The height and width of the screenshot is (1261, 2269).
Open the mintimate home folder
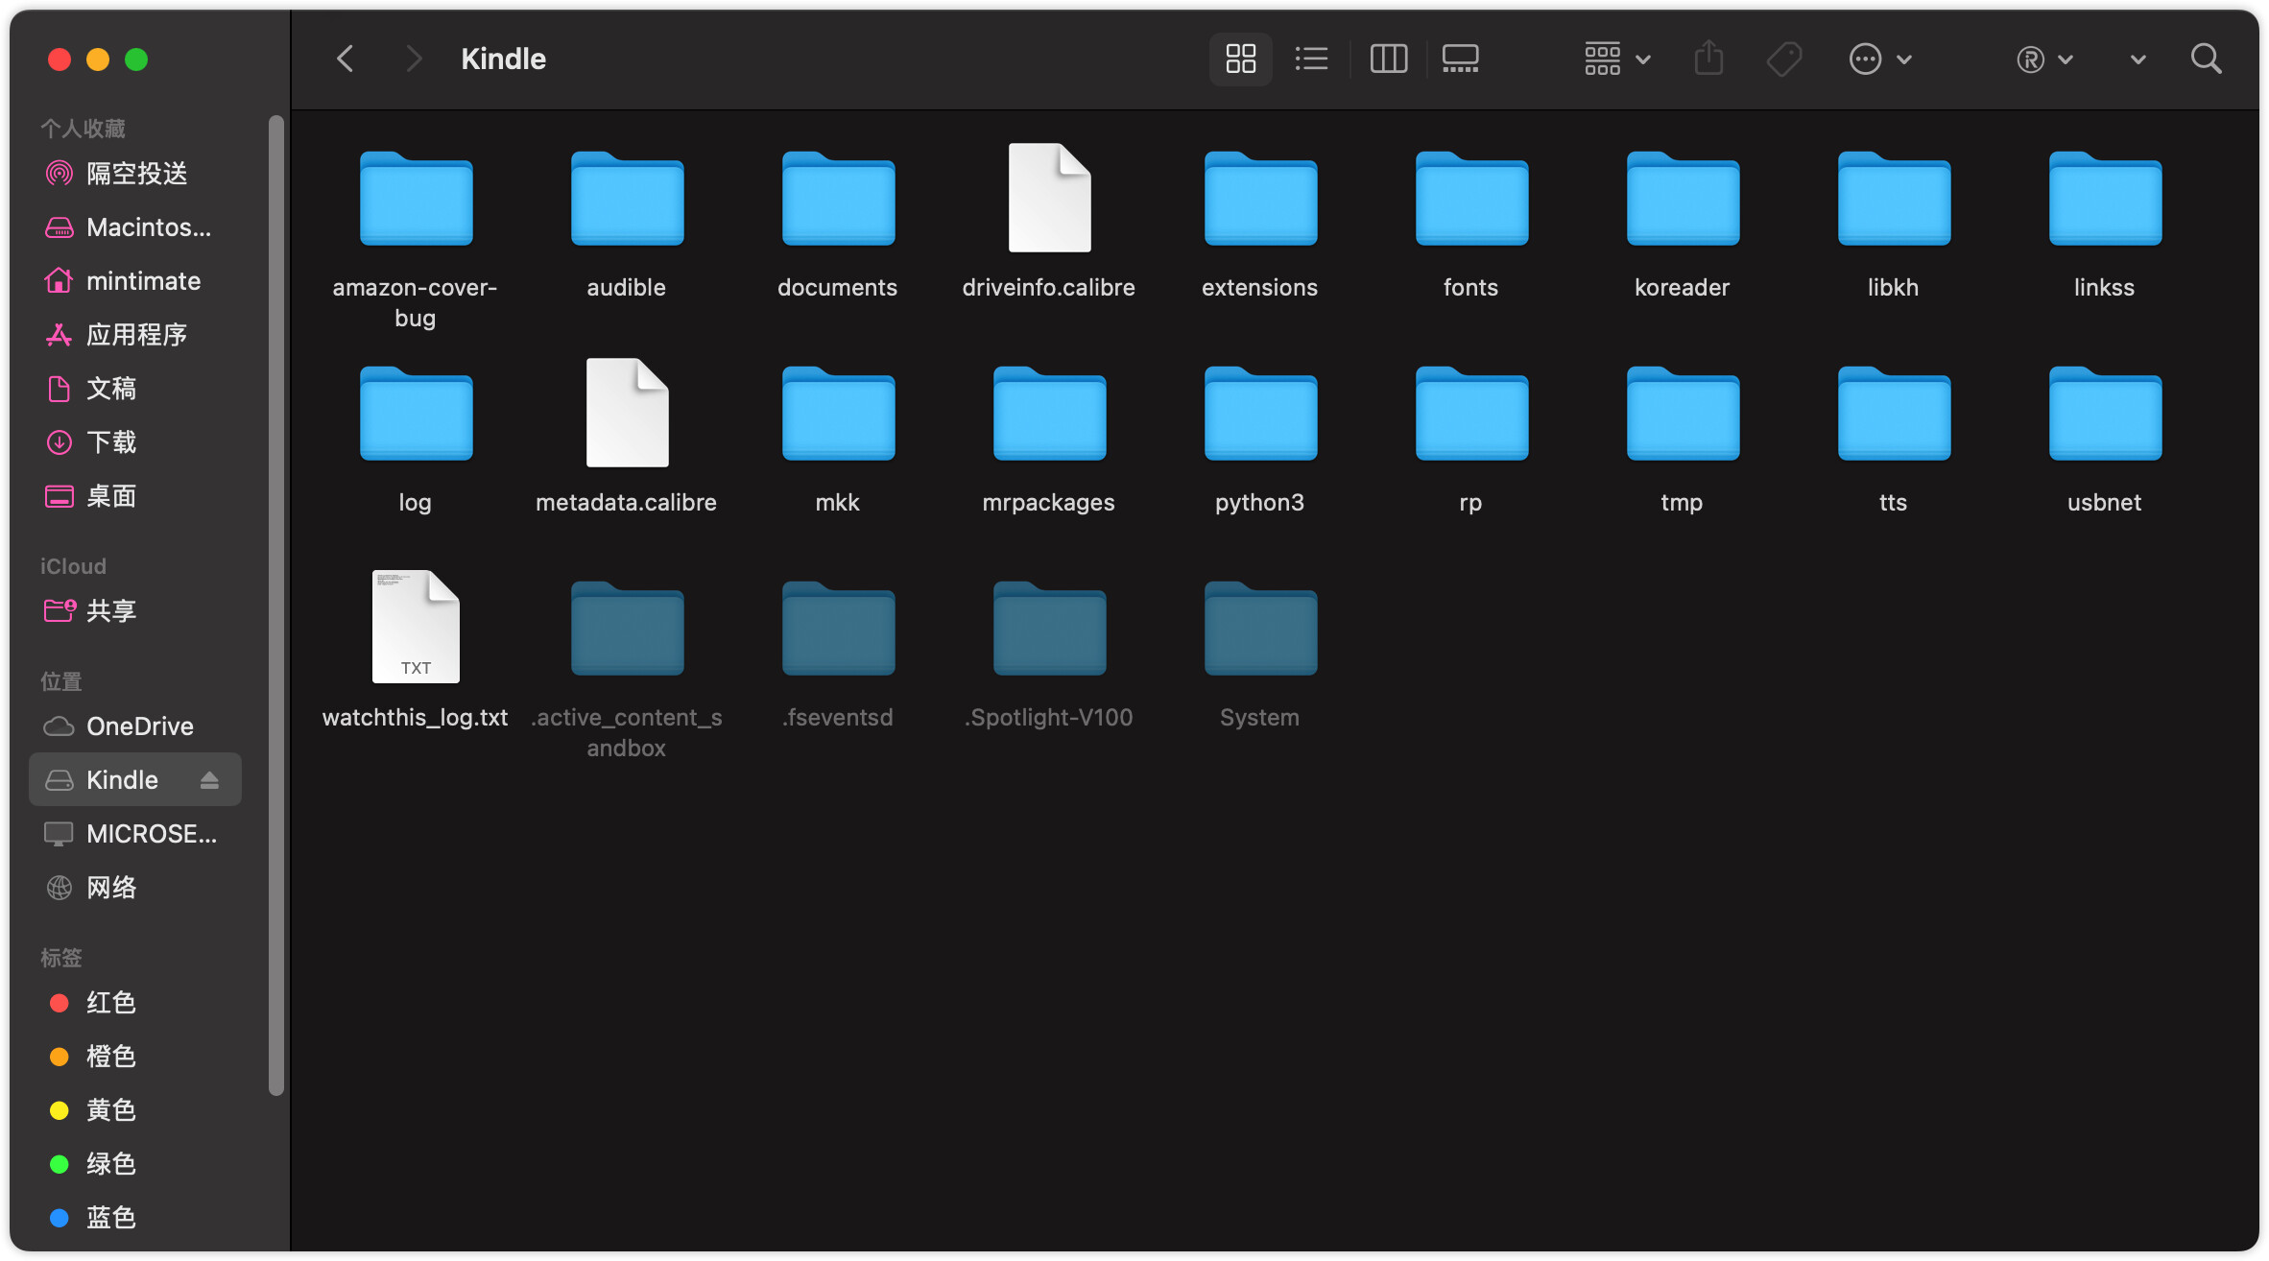143,281
